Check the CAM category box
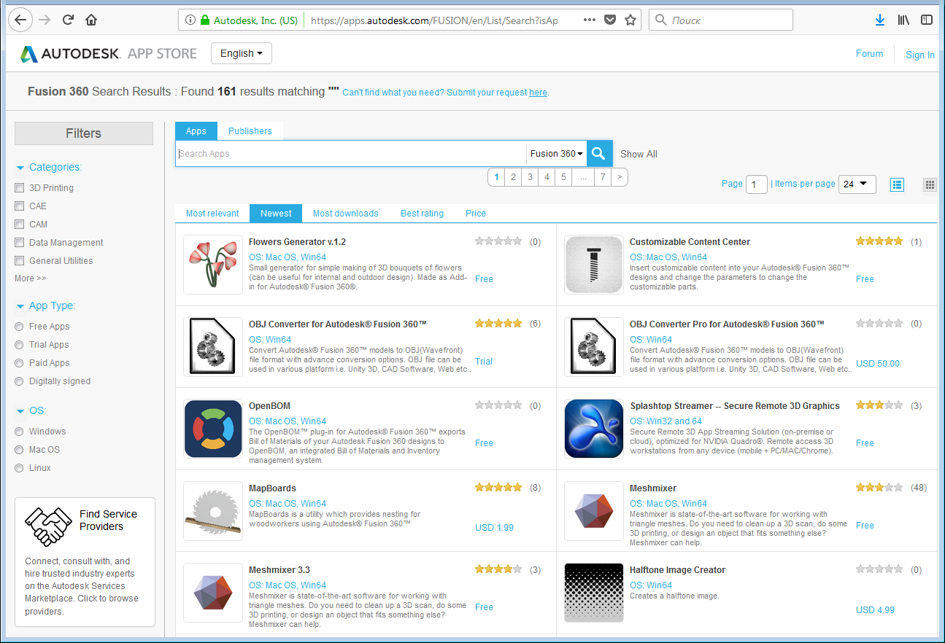This screenshot has width=945, height=643. [x=20, y=224]
